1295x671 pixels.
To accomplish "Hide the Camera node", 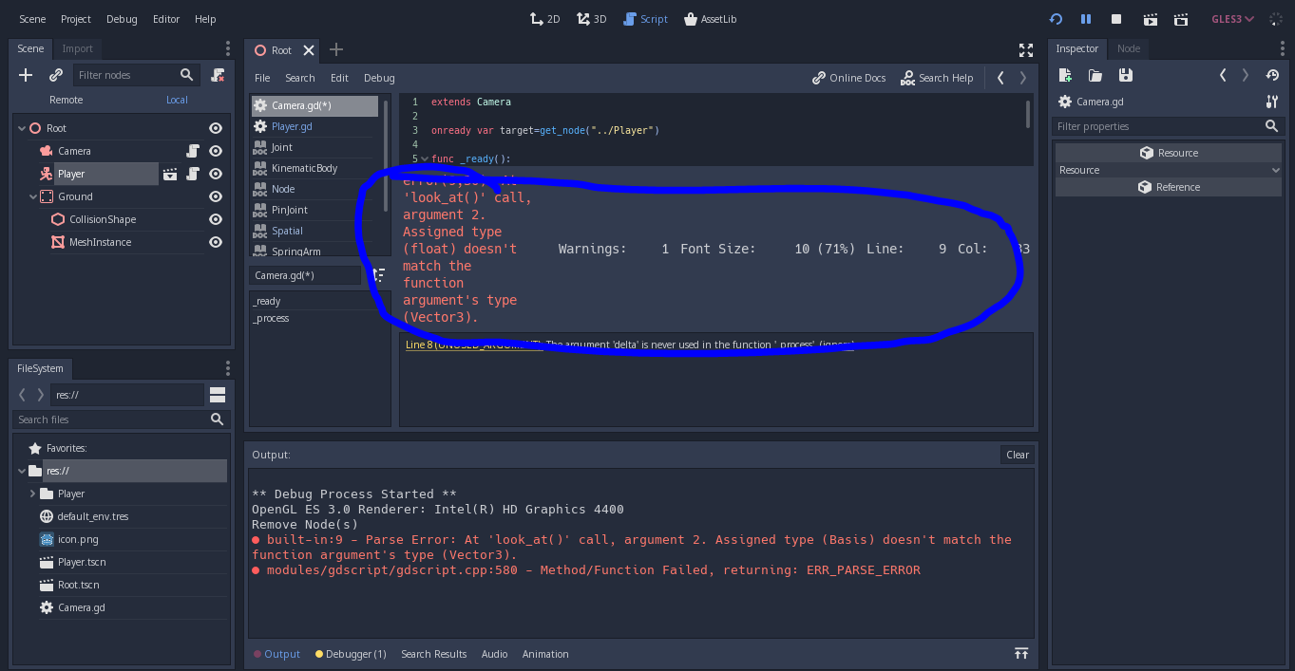I will click(216, 151).
